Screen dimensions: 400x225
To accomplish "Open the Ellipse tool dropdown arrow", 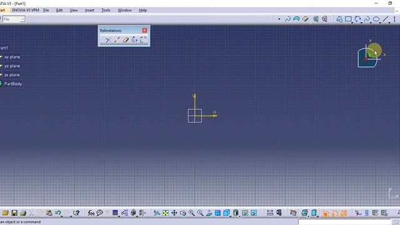I will click(380, 22).
